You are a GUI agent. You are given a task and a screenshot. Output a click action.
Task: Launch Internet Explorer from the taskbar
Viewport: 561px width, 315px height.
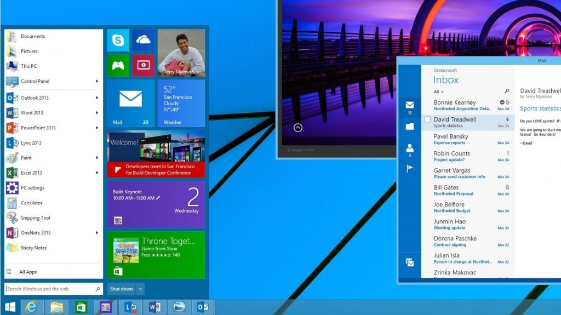coord(32,307)
